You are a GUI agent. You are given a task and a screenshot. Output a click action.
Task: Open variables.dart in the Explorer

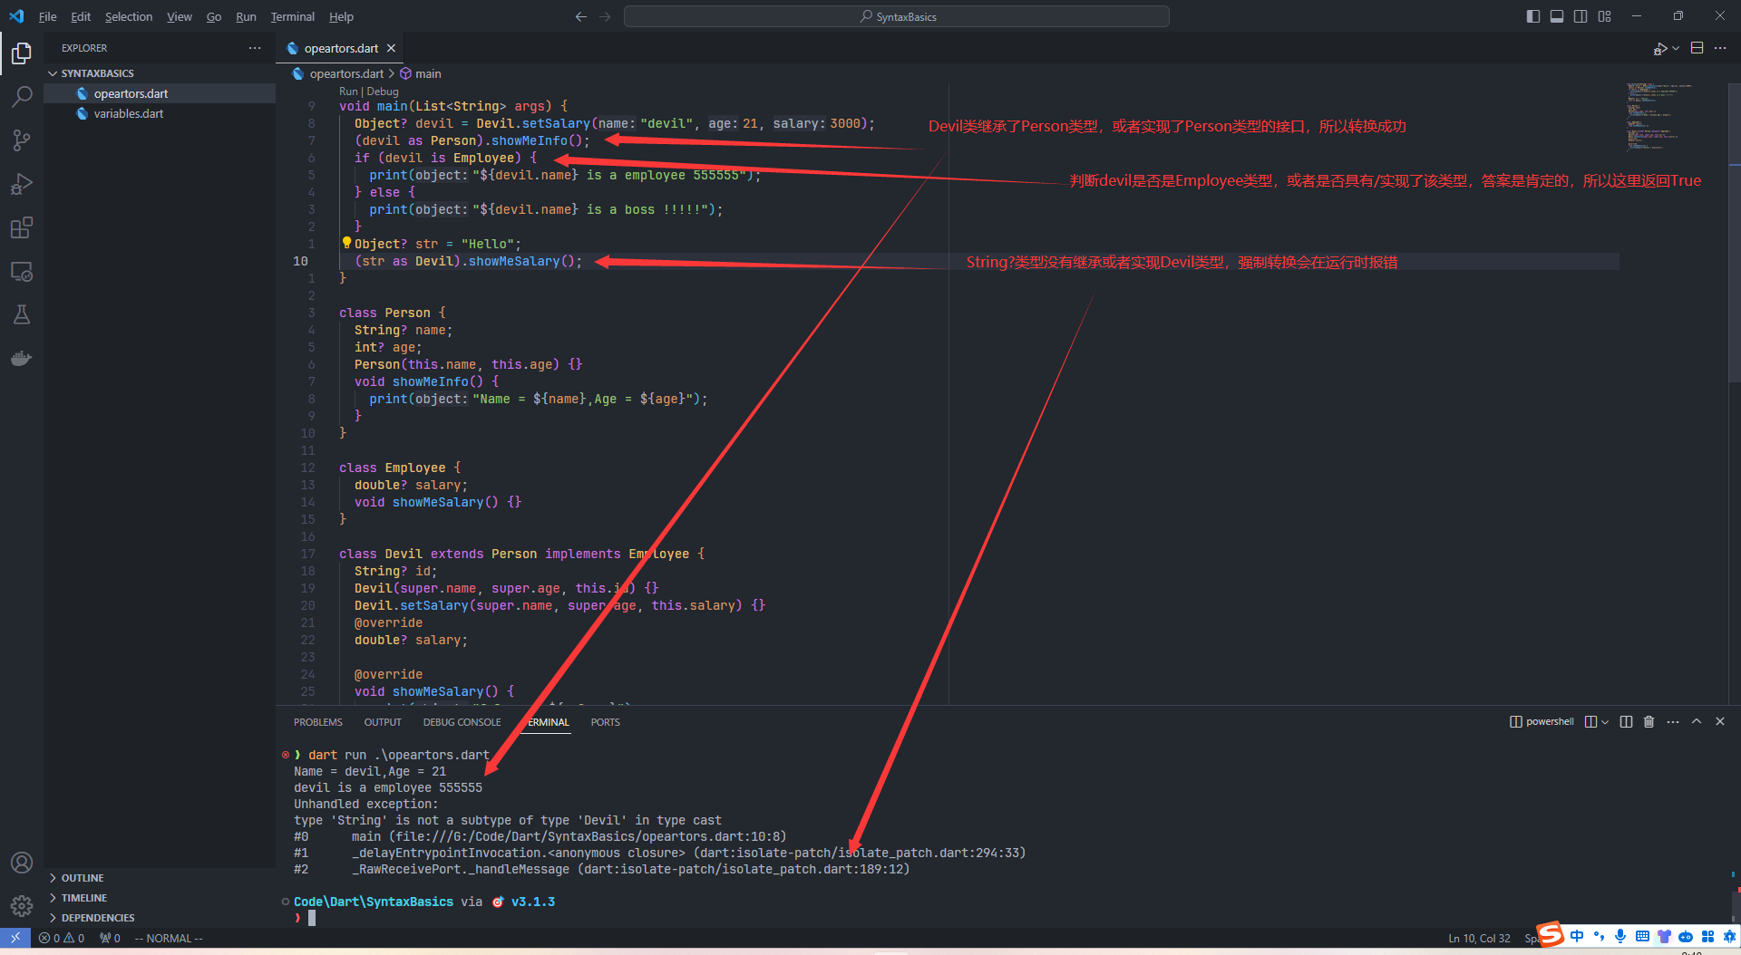click(x=129, y=113)
